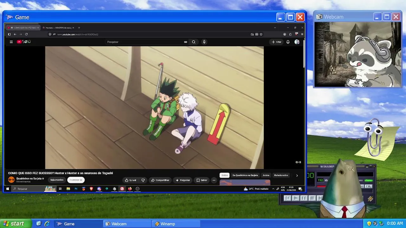Screen dimensions: 406x228
Task: Open the Criar create menu
Action: [277, 42]
